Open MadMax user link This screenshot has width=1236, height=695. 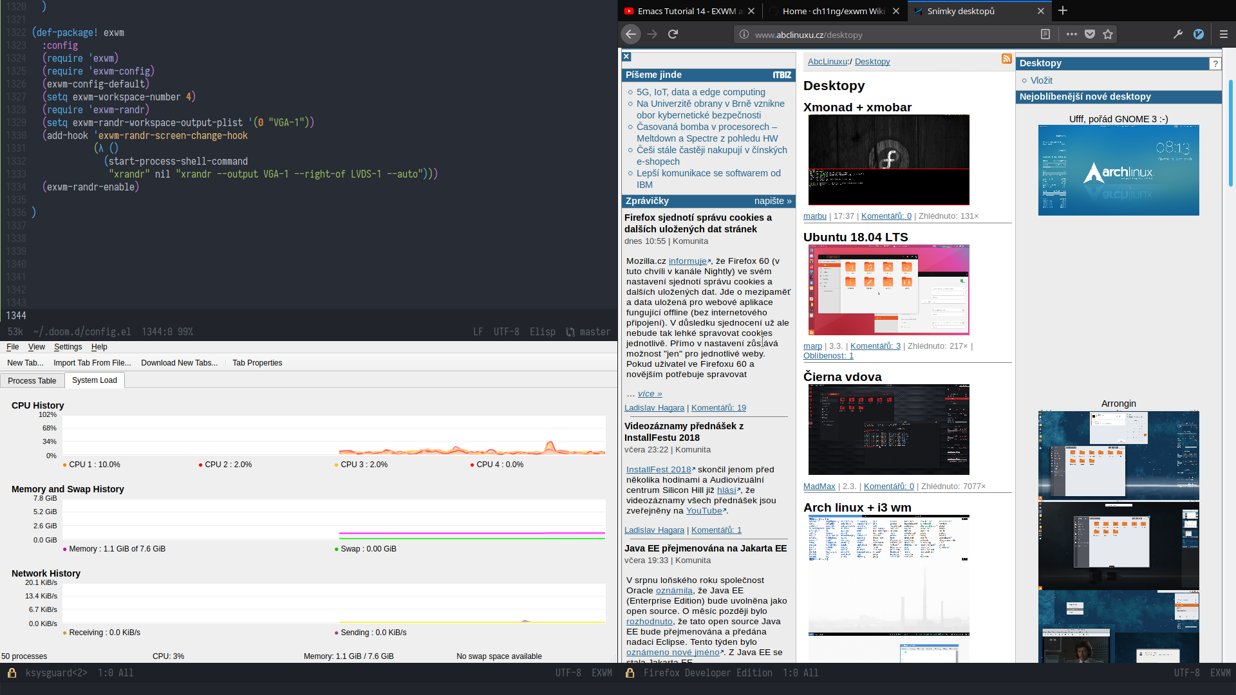[819, 486]
